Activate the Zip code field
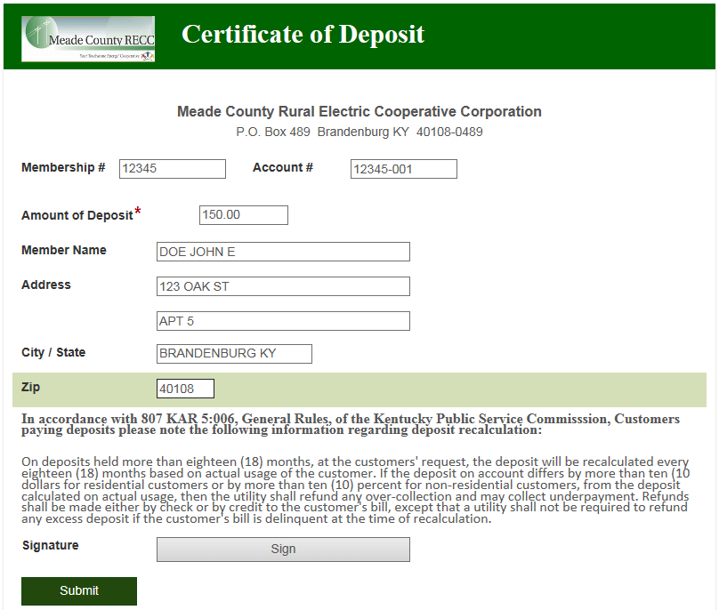This screenshot has width=719, height=610. 185,389
